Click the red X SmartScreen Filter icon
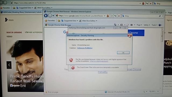The height and width of the screenshot is (97, 172). [73, 68]
